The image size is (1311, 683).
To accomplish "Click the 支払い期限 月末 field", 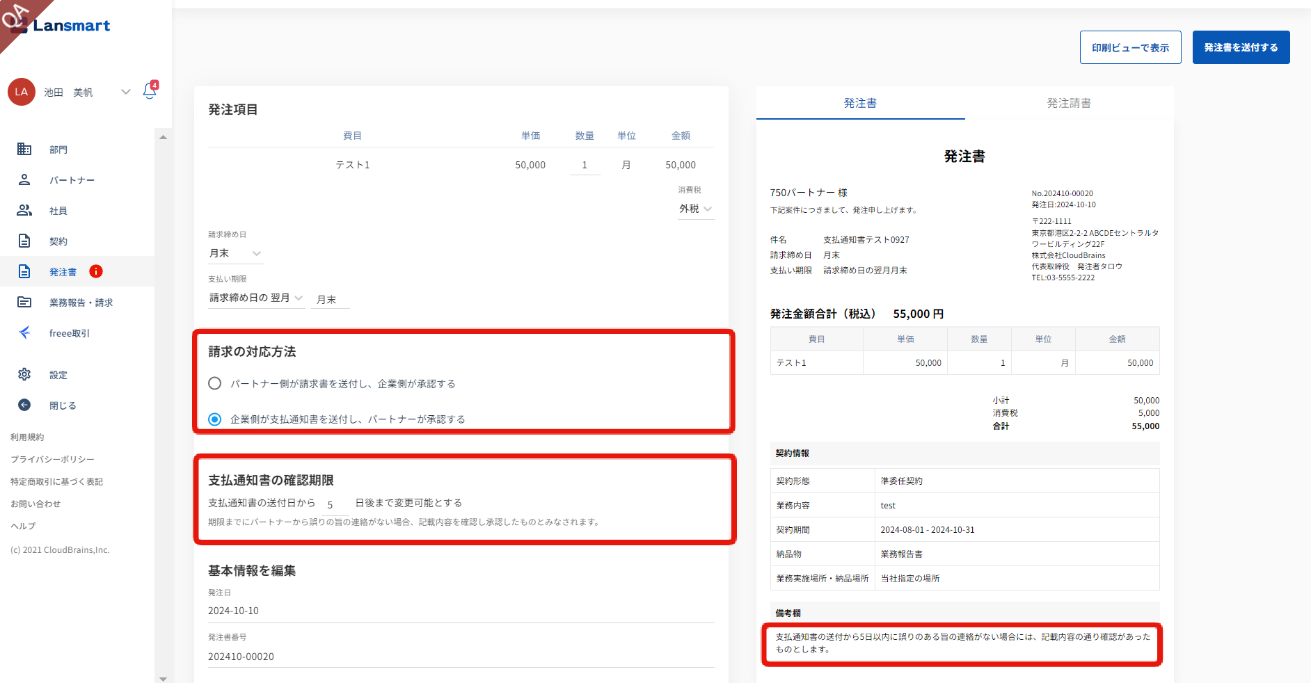I will pos(330,300).
